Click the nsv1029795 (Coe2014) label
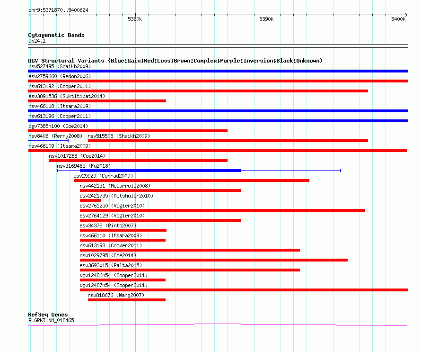 click(x=108, y=255)
